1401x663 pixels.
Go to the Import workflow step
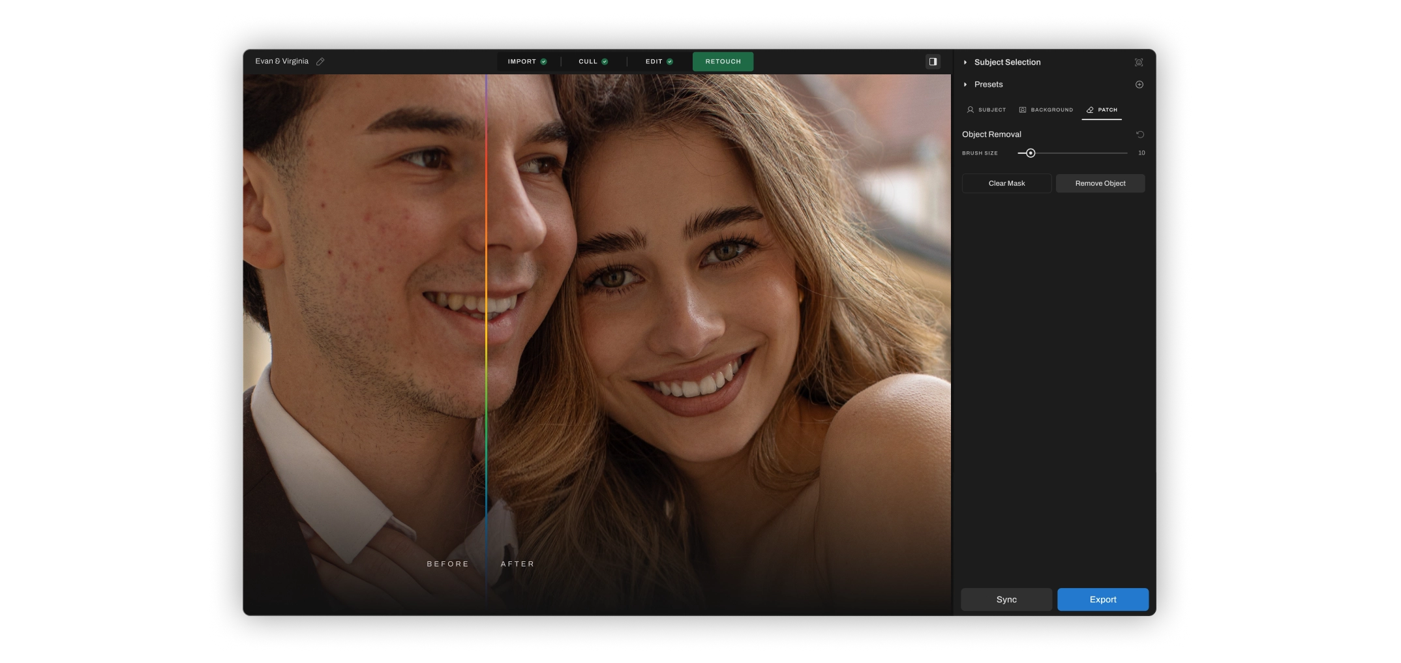click(522, 62)
